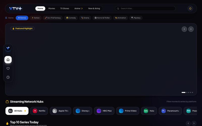Viewport: 202px width, 126px height.
Task: Click the VTV+ logo in header
Action: (16, 9)
